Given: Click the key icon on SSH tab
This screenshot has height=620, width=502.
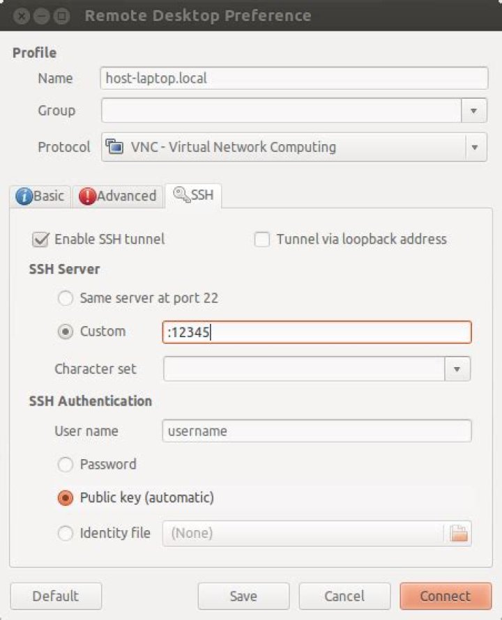Looking at the screenshot, I should click(x=182, y=194).
